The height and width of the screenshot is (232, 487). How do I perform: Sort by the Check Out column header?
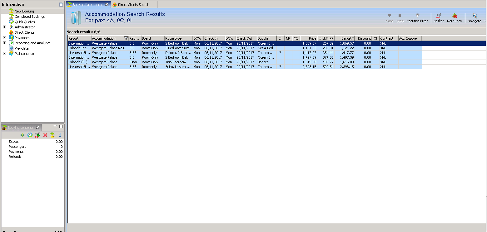246,38
